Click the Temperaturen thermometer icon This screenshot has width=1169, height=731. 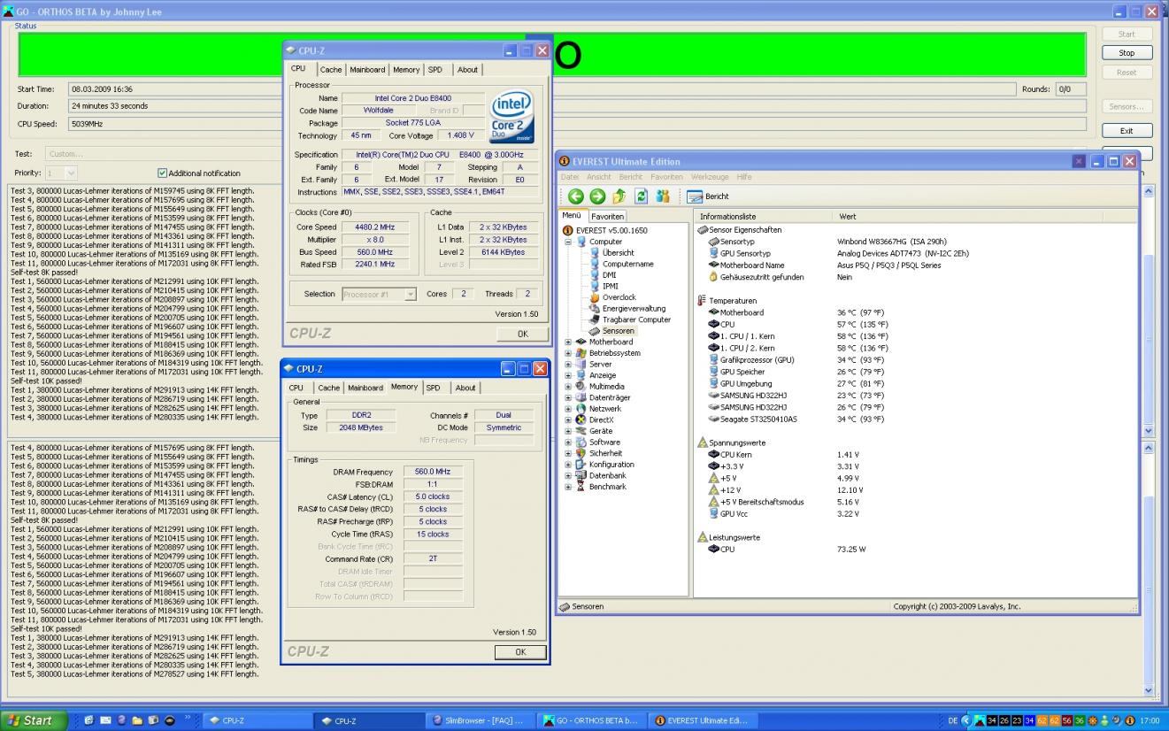point(703,301)
